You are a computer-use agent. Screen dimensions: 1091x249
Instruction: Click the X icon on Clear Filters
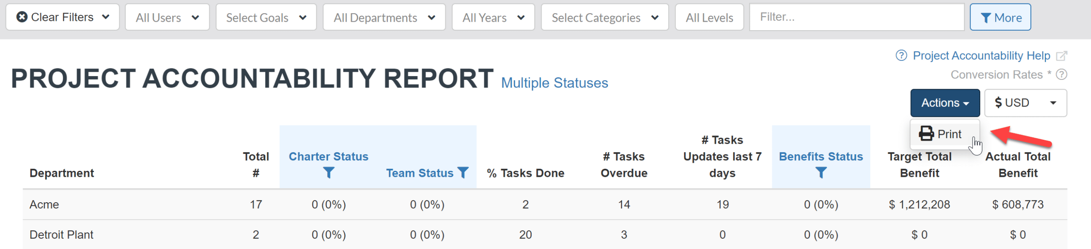[x=22, y=17]
